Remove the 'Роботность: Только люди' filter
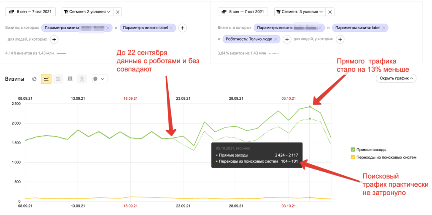 (x=275, y=39)
